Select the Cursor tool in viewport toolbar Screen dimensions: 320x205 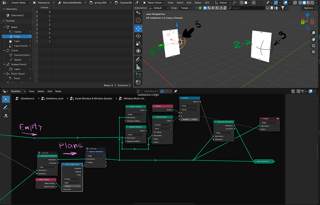click(139, 20)
